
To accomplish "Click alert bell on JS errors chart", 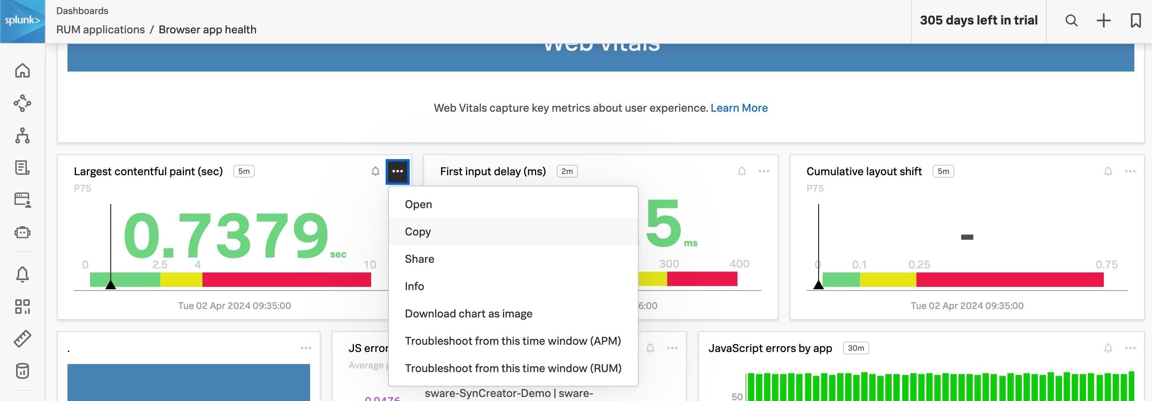I will coord(650,348).
